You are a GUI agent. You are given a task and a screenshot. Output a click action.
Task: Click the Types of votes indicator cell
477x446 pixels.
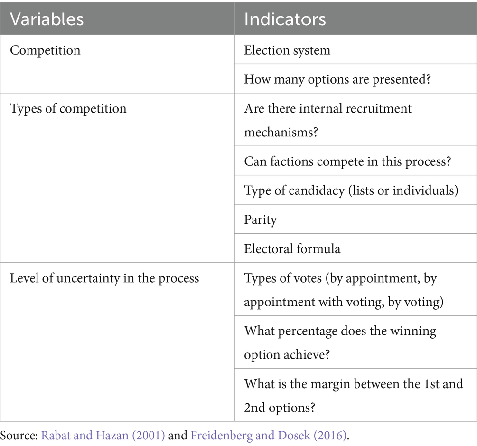[355, 289]
